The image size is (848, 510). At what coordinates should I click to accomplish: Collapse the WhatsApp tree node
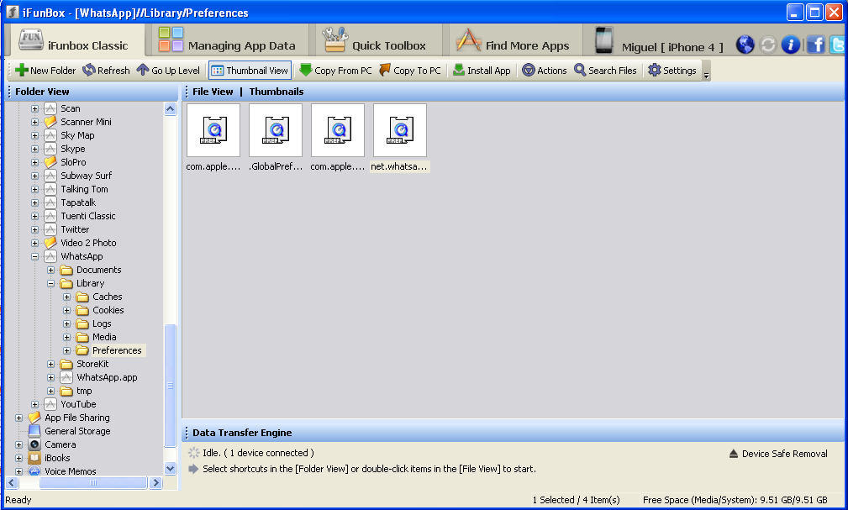pos(34,257)
